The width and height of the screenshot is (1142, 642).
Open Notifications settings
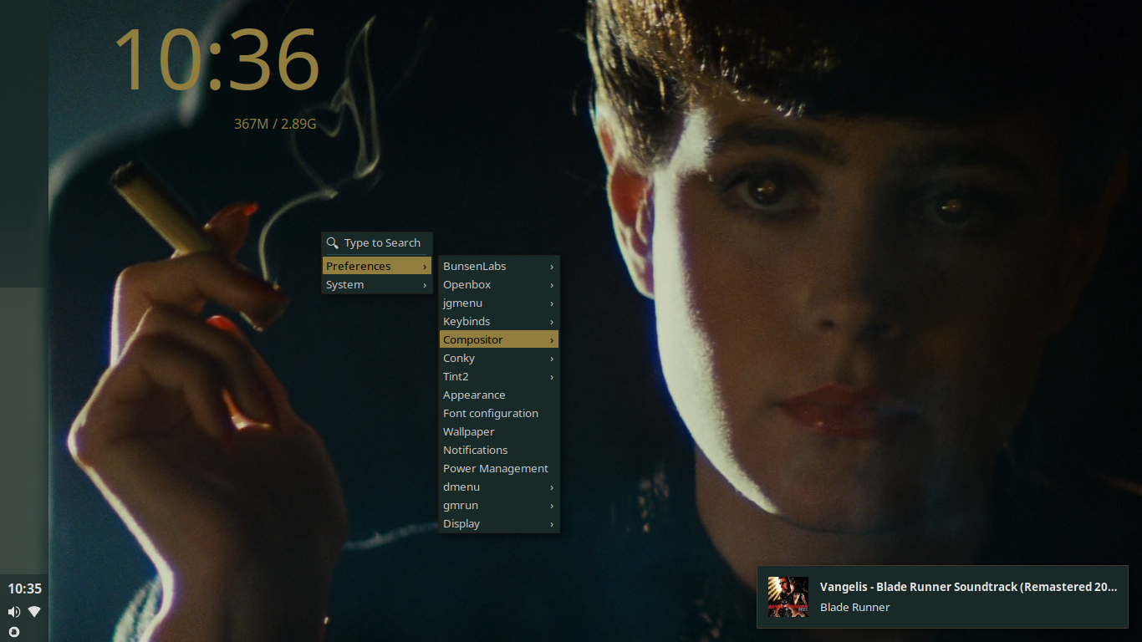(x=499, y=450)
